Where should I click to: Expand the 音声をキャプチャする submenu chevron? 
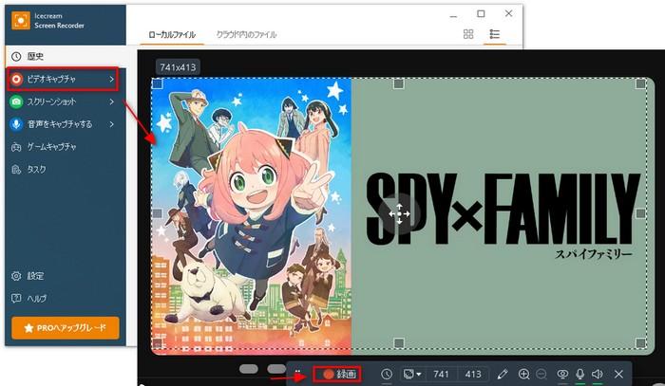pyautogui.click(x=111, y=124)
